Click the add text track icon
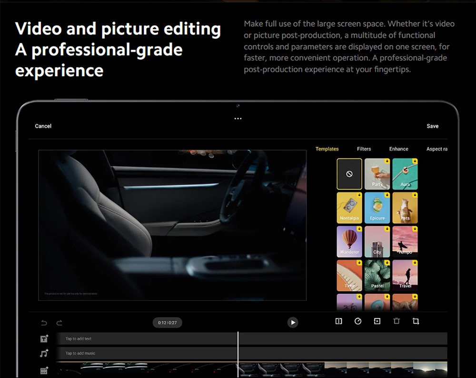 (x=44, y=339)
